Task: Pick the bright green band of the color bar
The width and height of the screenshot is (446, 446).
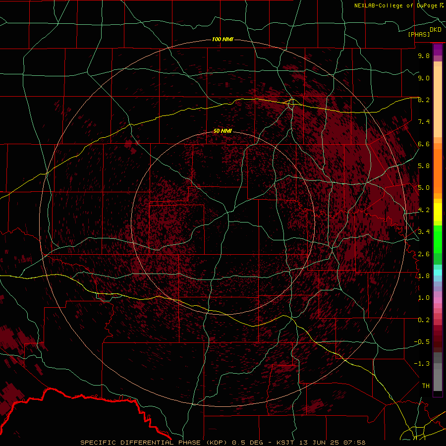Action: (x=438, y=239)
